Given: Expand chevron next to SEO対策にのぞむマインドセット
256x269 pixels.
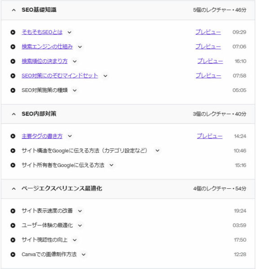Looking at the screenshot, I should pos(106,76).
